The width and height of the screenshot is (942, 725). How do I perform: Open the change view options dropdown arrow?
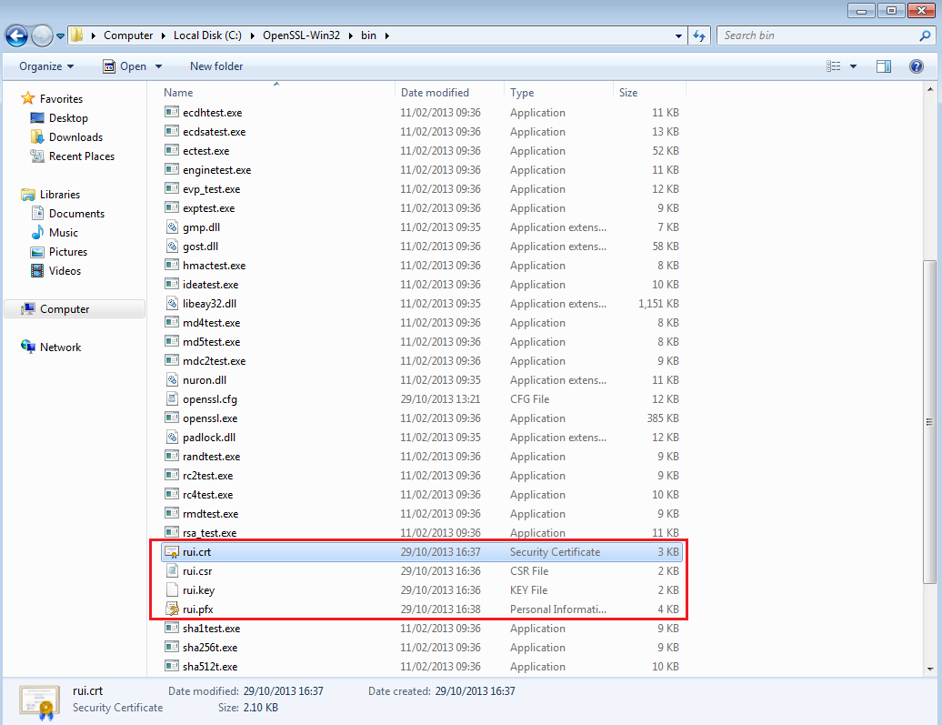point(853,66)
